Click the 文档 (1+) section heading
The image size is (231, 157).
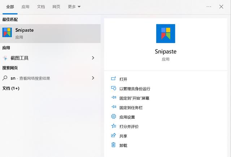(11, 88)
